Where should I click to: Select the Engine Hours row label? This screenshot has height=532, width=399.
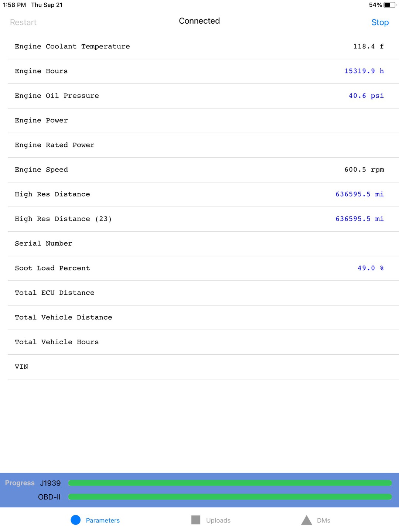tap(41, 71)
